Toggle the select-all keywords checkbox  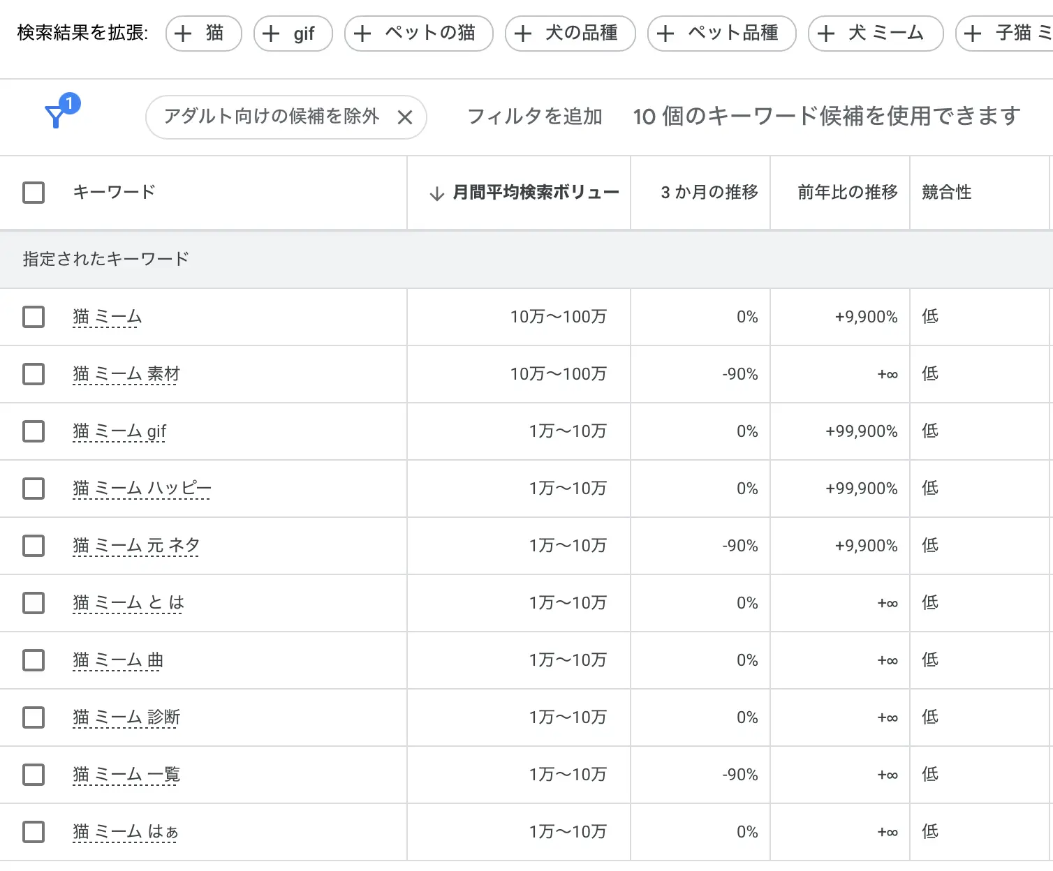[34, 193]
